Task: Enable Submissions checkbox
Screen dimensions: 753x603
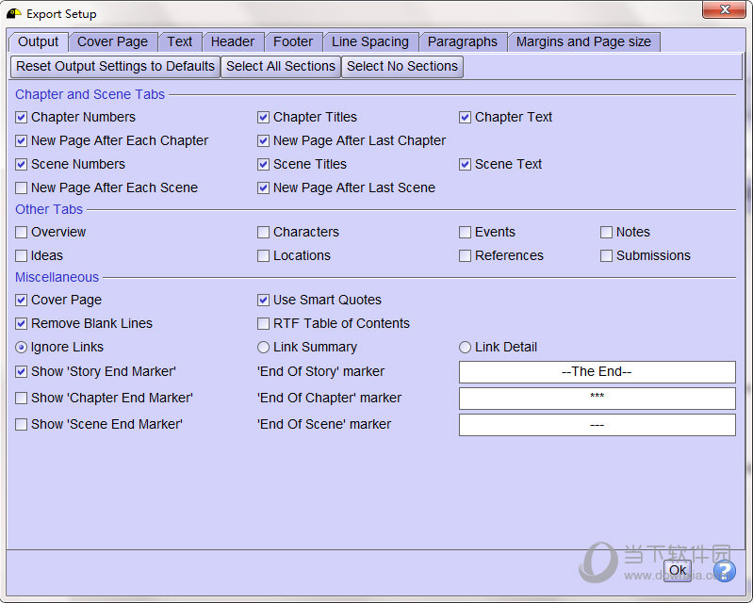Action: (x=607, y=256)
